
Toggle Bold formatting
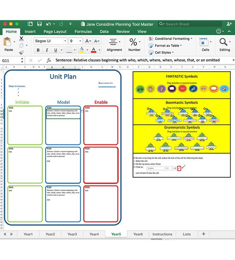point(38,50)
